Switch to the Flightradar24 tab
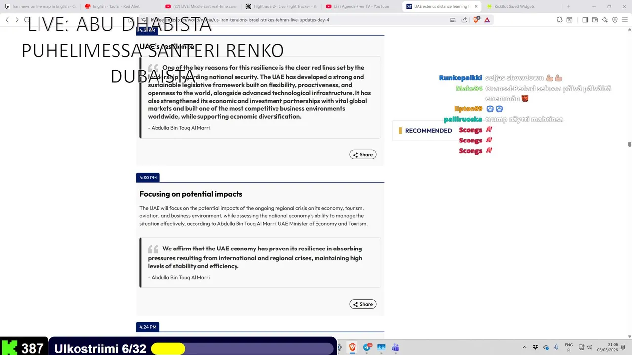 (282, 6)
